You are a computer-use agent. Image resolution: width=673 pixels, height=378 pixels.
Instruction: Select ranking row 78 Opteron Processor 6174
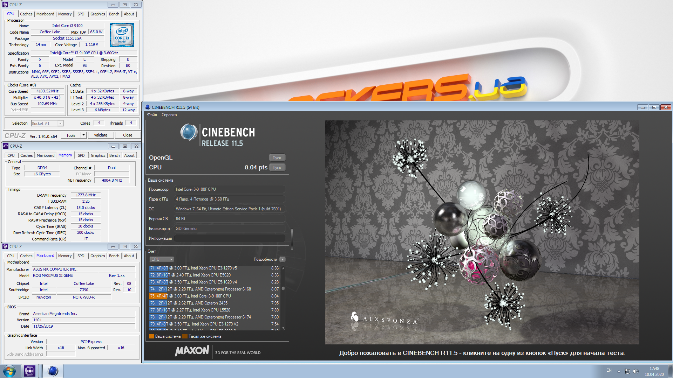(x=215, y=317)
